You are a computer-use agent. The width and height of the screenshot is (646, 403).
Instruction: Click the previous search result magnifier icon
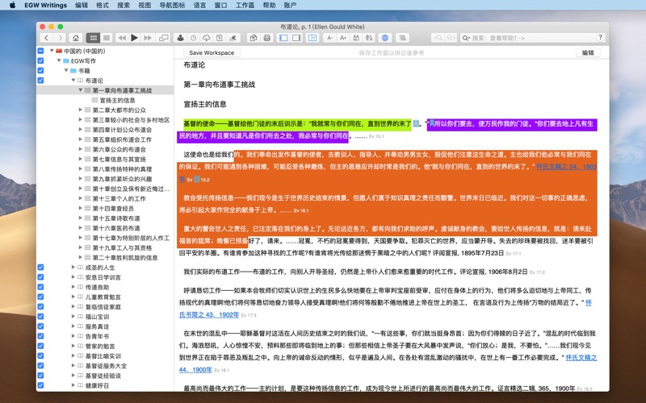438,38
